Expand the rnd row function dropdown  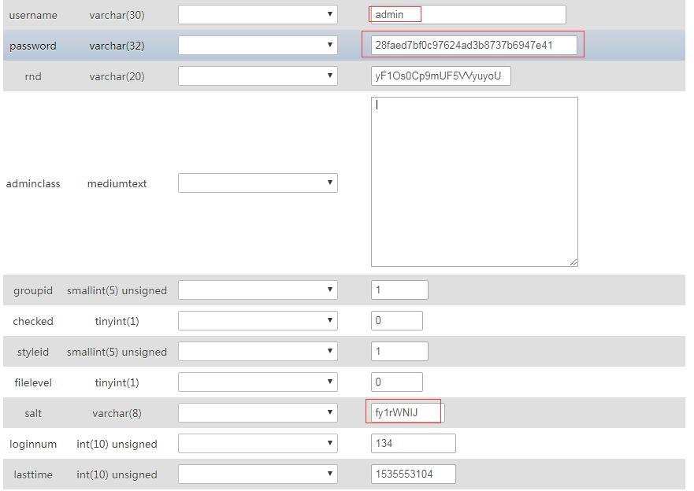tap(258, 76)
